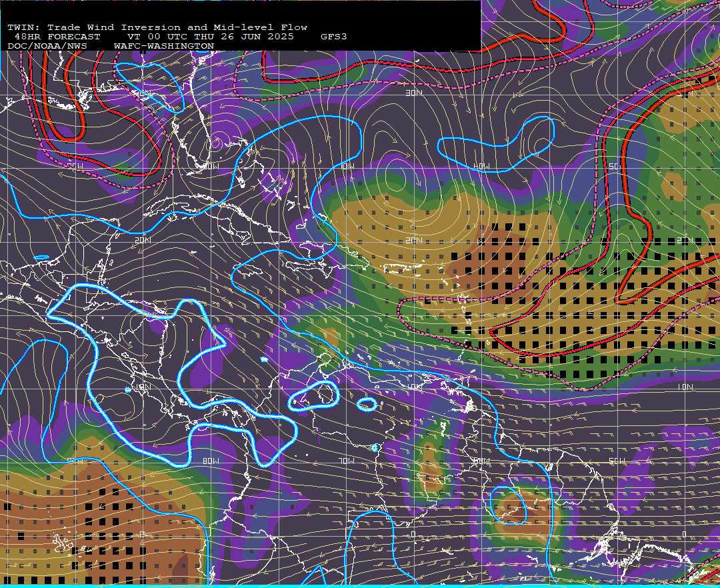Click the '50W' label on the lower longitude row

point(617,461)
